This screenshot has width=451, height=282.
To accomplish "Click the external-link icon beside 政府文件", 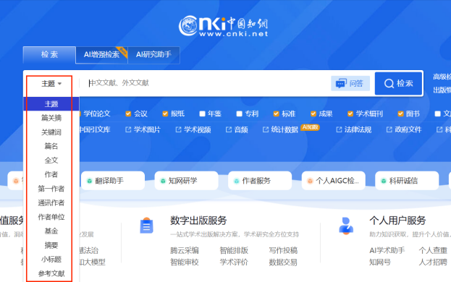I will pyautogui.click(x=389, y=130).
